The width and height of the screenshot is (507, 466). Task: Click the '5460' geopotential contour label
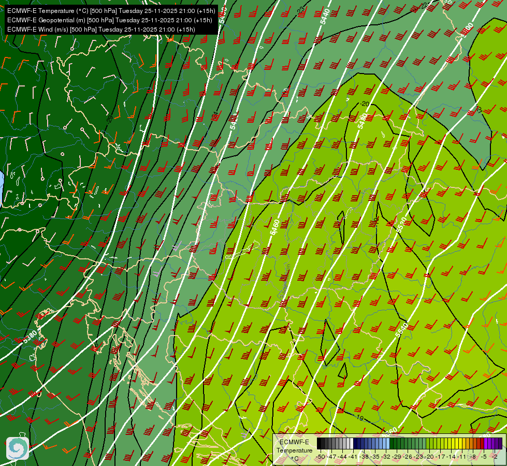[x=274, y=227]
